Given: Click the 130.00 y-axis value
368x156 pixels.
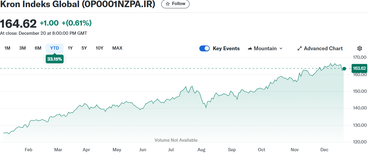Looking at the screenshot, I should [x=359, y=125].
